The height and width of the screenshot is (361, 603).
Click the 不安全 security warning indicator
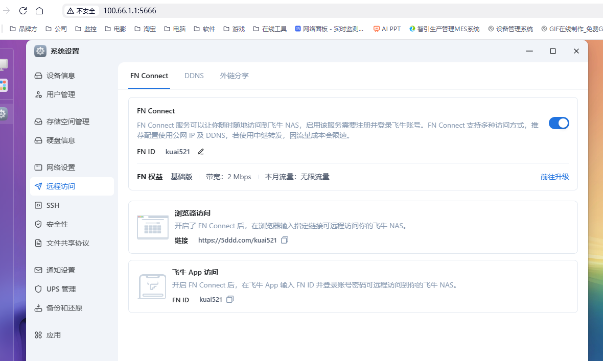coord(81,11)
